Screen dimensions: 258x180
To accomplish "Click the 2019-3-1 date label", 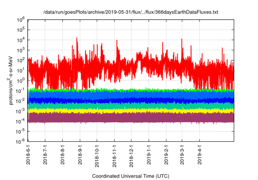I will coord(182,154).
